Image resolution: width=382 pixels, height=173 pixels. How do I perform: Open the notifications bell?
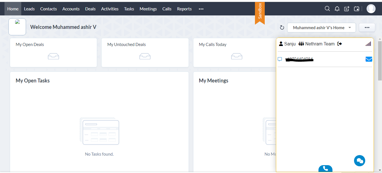pyautogui.click(x=337, y=9)
